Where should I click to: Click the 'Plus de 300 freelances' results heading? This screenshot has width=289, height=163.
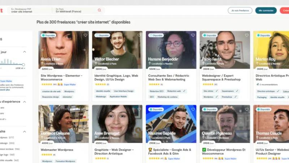tap(83, 22)
